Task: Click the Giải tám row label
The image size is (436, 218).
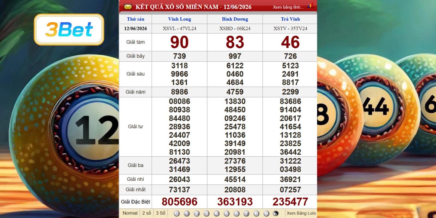Action: point(135,42)
